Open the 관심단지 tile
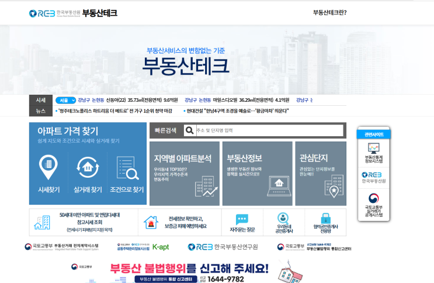This screenshot has height=283, width=434. coord(321,174)
